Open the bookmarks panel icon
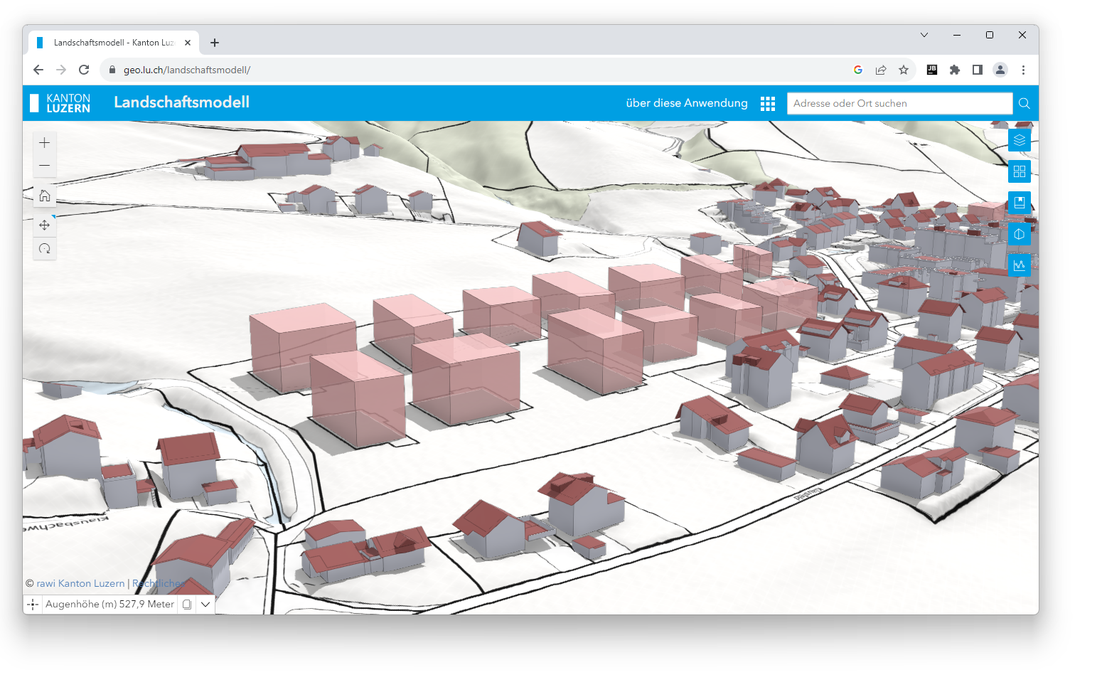This screenshot has width=1102, height=697. coord(1019,203)
